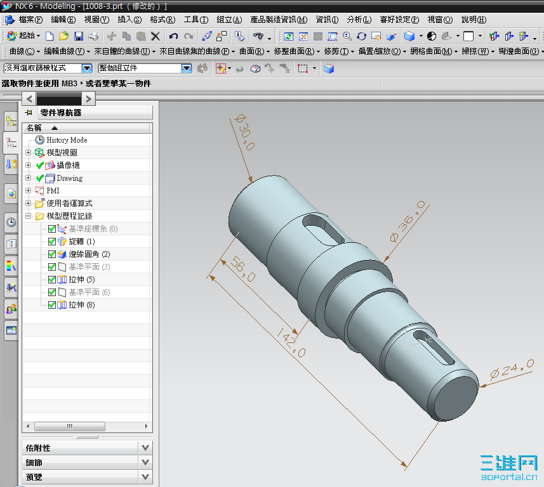Click the Print icon
The image size is (544, 487).
(x=93, y=36)
